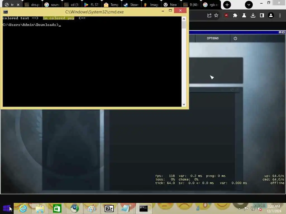The height and width of the screenshot is (214, 286).
Task: Click the fps 118 readout in game
Action: point(165,176)
